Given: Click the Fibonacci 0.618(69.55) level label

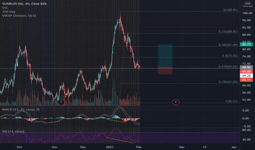Looking at the screenshot, I should point(228,67).
